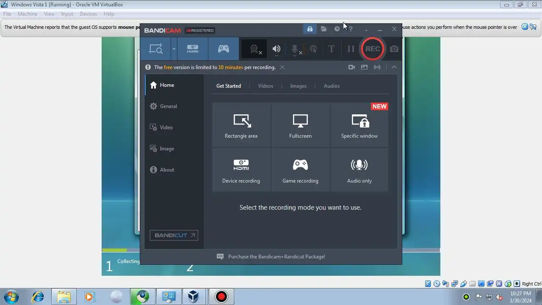Open Bandicam help question mark icon

coord(351,29)
